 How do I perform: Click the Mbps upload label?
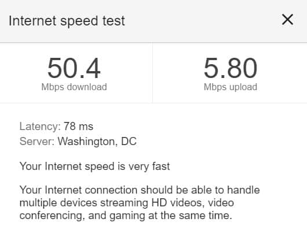[231, 87]
